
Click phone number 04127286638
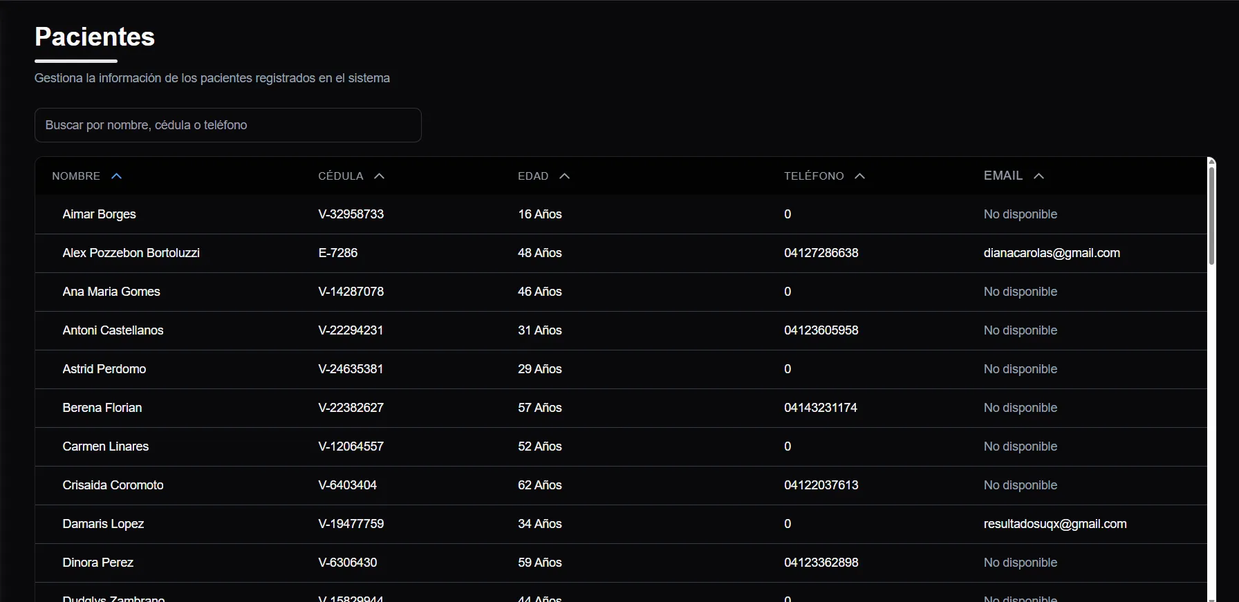pyautogui.click(x=821, y=253)
